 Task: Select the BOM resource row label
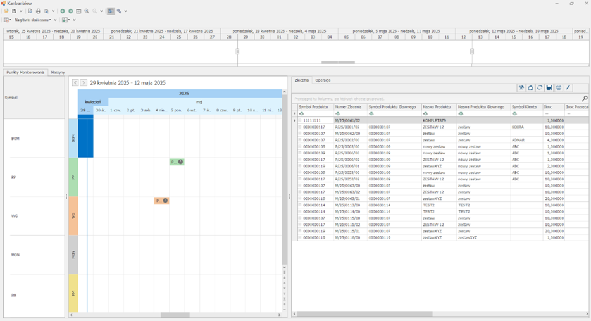[15, 139]
